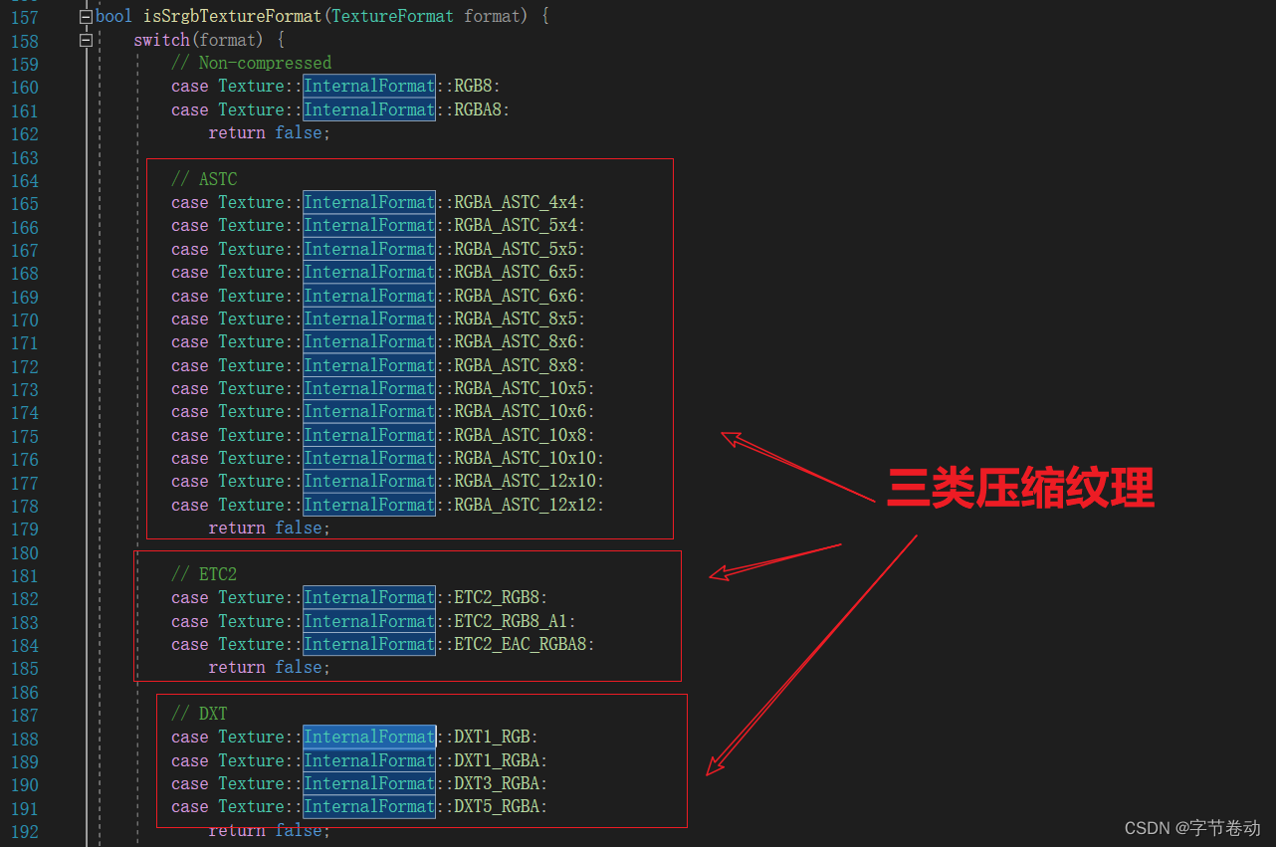Click RGBA_ASTC_6x5 identifier
The image size is (1276, 847).
click(x=516, y=272)
